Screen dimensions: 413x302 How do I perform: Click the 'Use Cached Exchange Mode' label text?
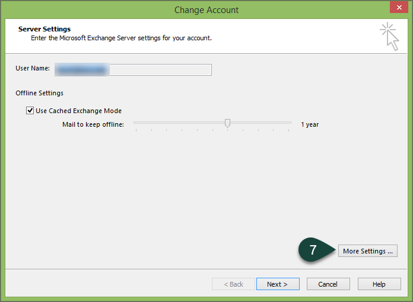78,111
